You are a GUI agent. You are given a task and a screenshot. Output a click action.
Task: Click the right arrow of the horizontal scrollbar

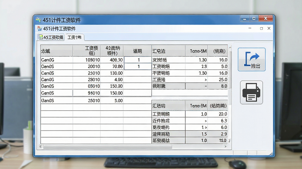pyautogui.click(x=226, y=147)
